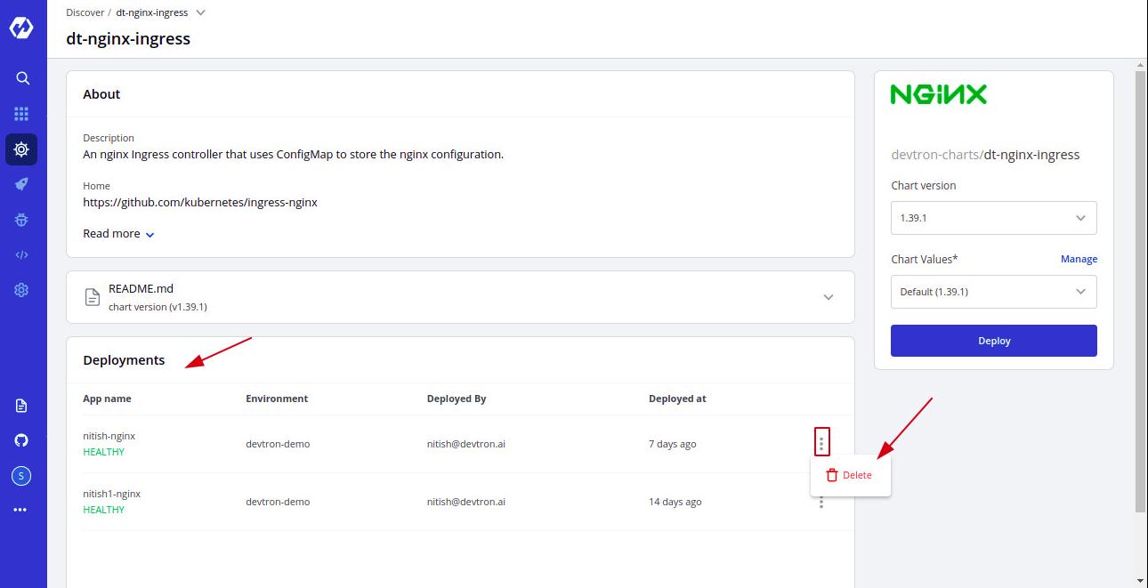Image resolution: width=1148 pixels, height=588 pixels.
Task: Open the Chart version 1.39.1 dropdown
Action: pos(993,218)
